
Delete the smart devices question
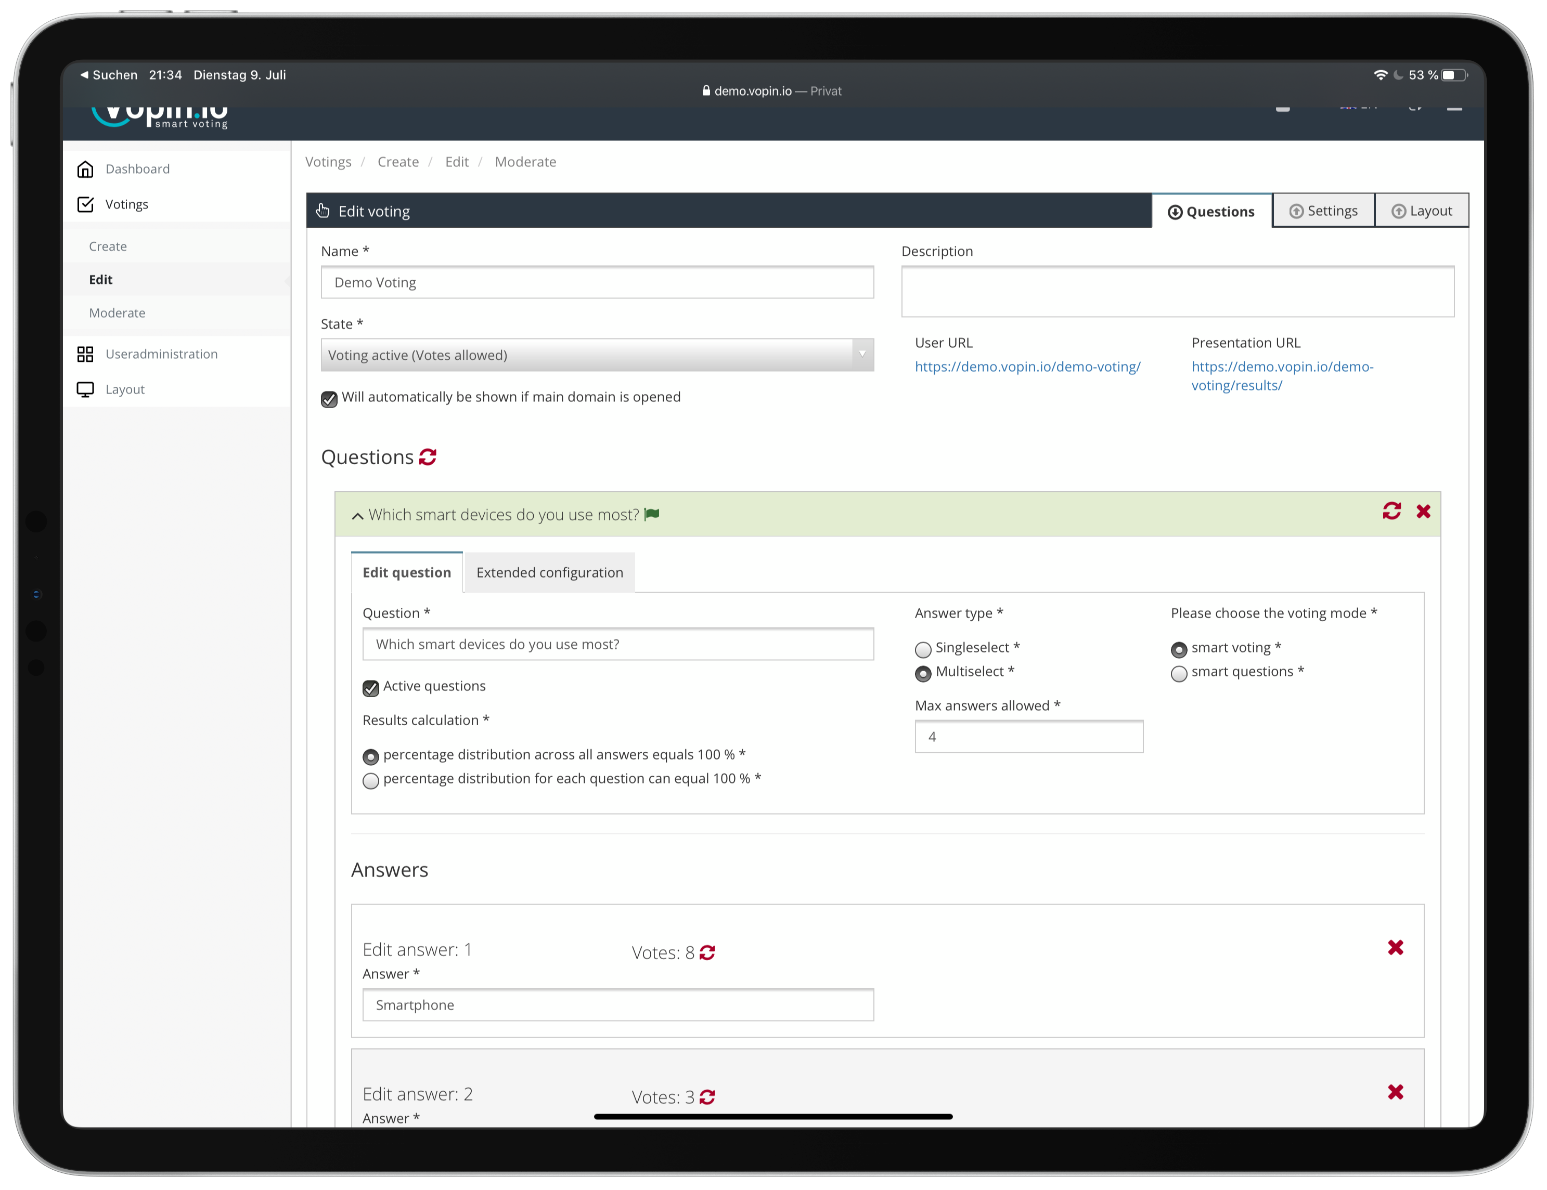coord(1423,511)
